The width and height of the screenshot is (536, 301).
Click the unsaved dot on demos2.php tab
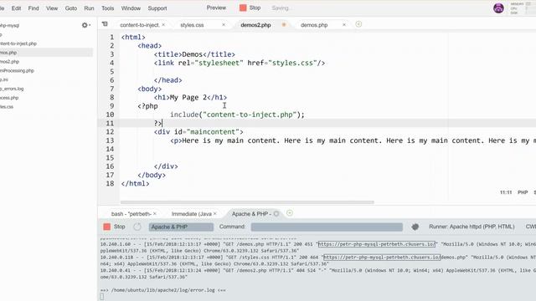[x=284, y=24]
